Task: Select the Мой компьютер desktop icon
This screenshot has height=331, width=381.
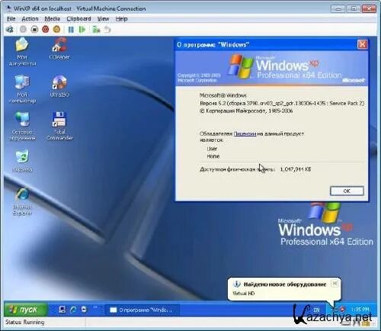Action: tap(22, 89)
